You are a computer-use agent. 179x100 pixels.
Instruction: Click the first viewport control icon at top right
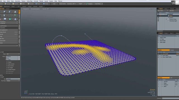pyautogui.click(x=150, y=9)
